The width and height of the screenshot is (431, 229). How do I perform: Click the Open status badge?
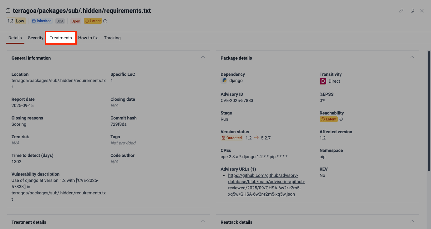click(75, 21)
